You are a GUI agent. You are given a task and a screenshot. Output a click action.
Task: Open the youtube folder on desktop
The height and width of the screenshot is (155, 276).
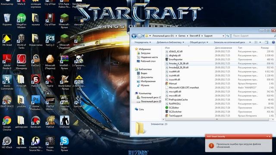pos(21,102)
